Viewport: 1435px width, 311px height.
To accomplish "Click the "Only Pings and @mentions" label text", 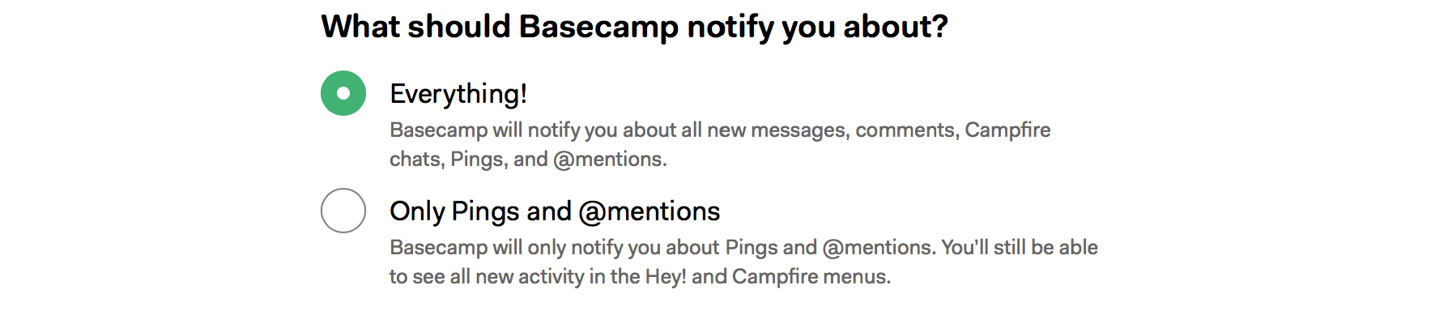I will coord(555,211).
